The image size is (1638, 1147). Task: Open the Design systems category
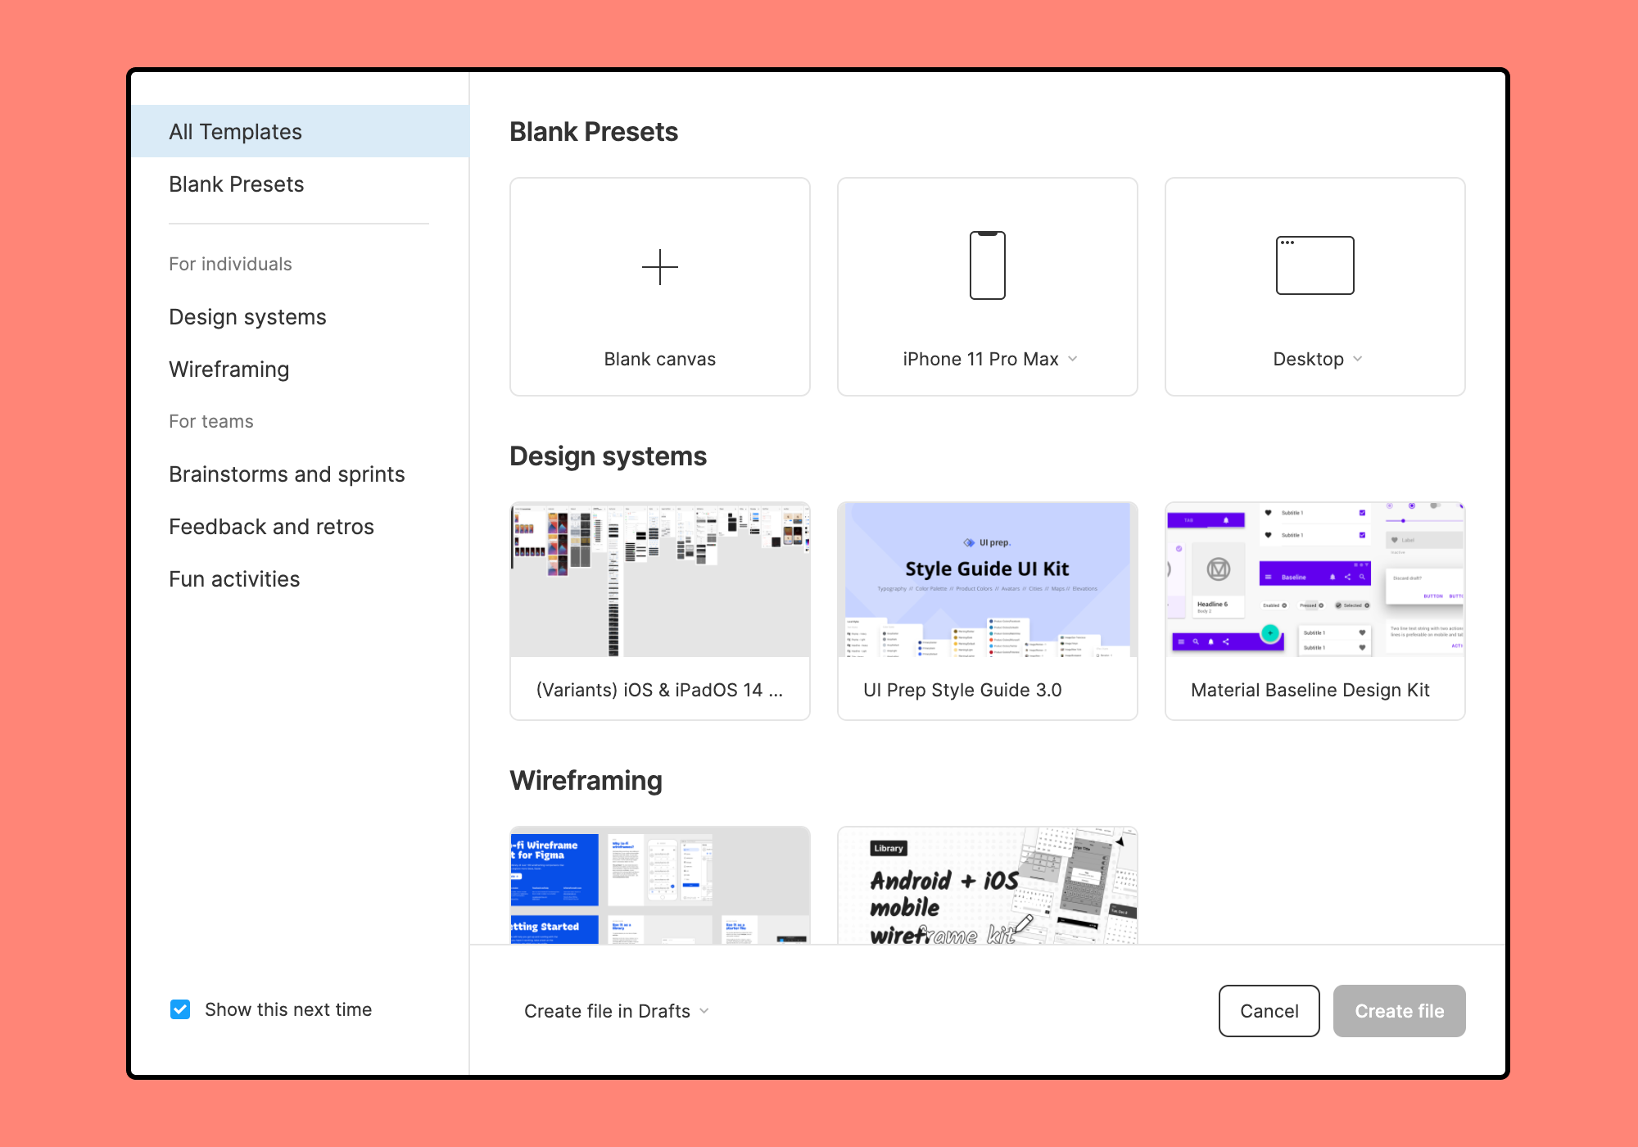coord(247,317)
